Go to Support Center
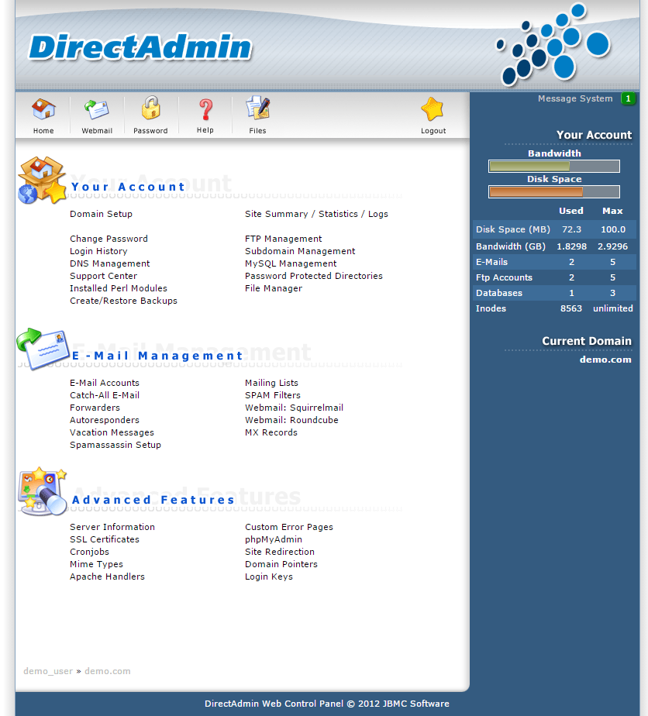 click(103, 276)
